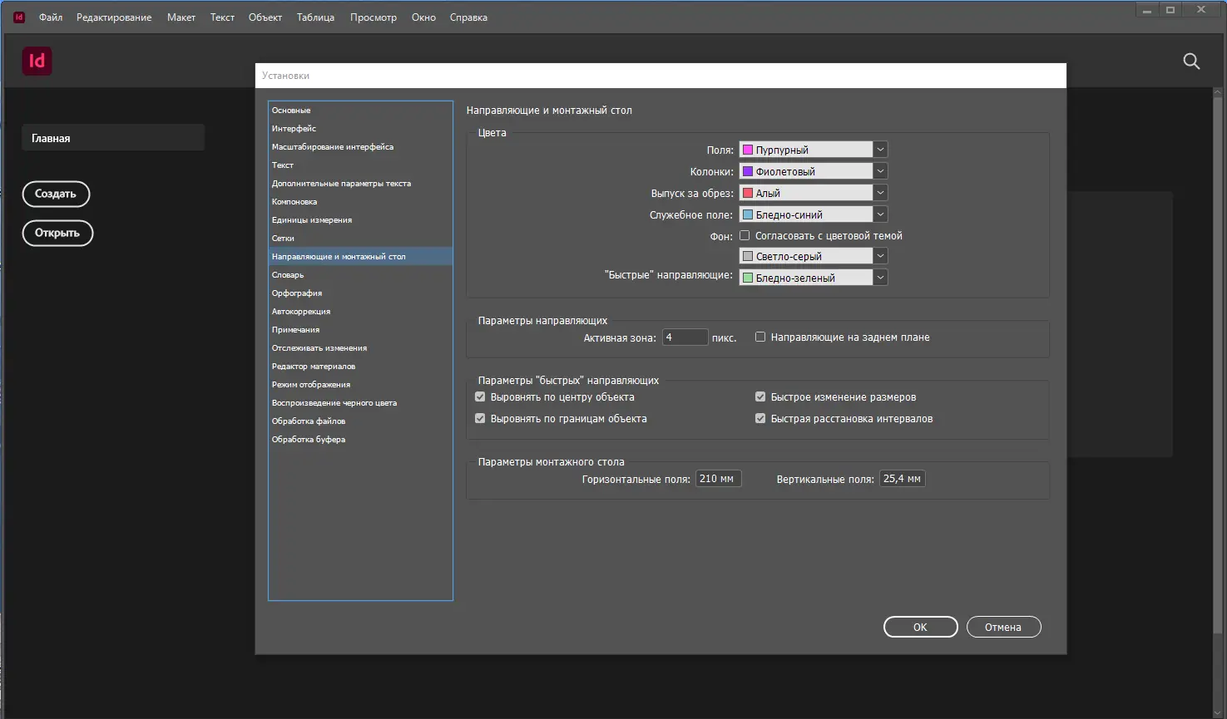Click the InDesign home logo icon
Screen dimensions: 1227x719
(37, 61)
